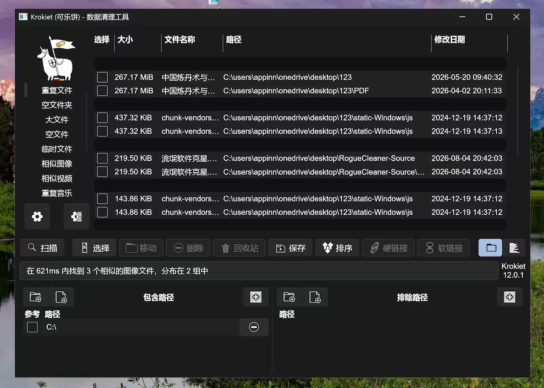Send files using the 回收站 button

tap(239, 248)
